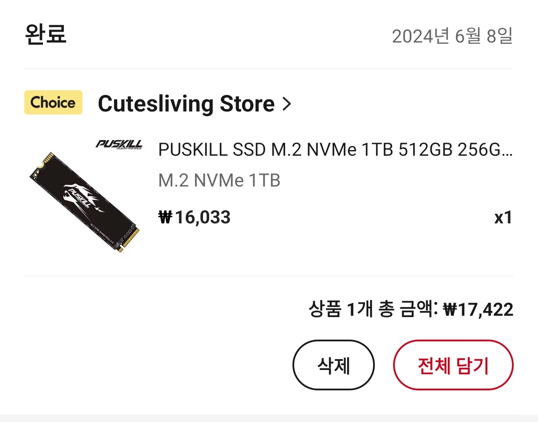Tap the order date 2024년 6월 8일
Screen dimensions: 538x422
[x=453, y=36]
